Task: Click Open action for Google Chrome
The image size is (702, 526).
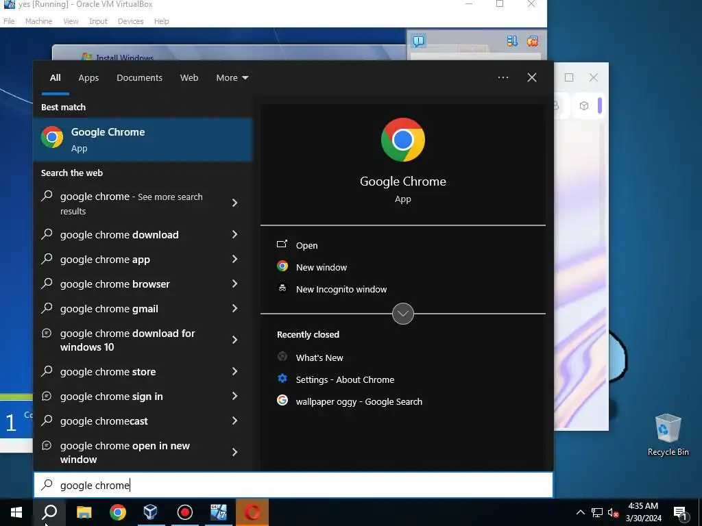Action: [x=306, y=245]
